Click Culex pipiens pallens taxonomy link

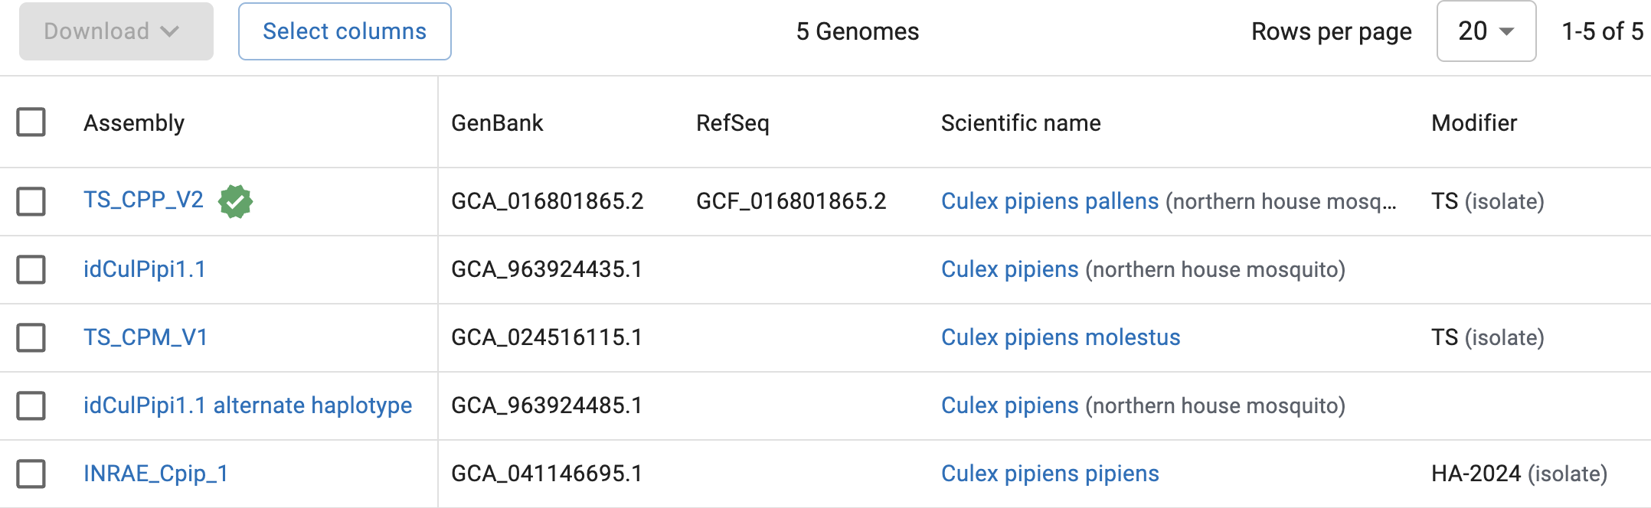[1049, 201]
